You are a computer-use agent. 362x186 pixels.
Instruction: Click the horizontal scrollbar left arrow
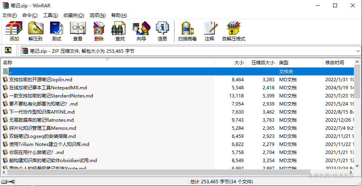pos(4,172)
